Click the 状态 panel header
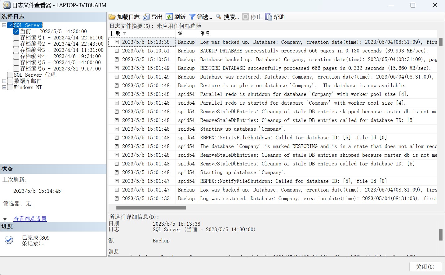 tap(53, 169)
